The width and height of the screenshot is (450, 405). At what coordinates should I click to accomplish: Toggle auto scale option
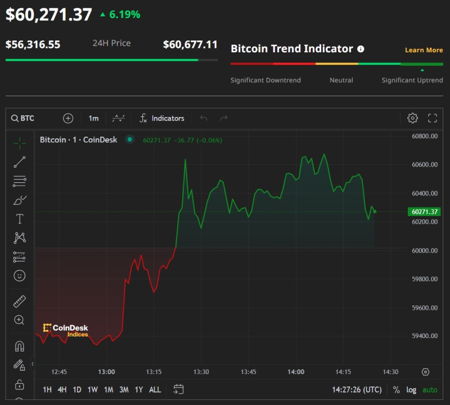[430, 389]
